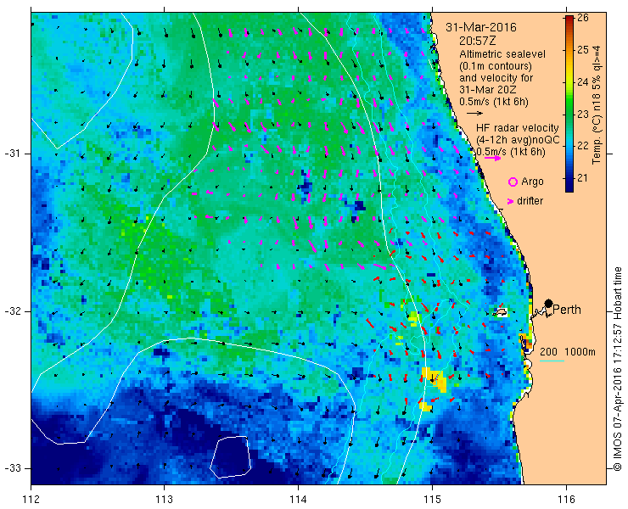Click the vertical temperature colorbar
Viewport: 628px width, 509px height.
[569, 103]
